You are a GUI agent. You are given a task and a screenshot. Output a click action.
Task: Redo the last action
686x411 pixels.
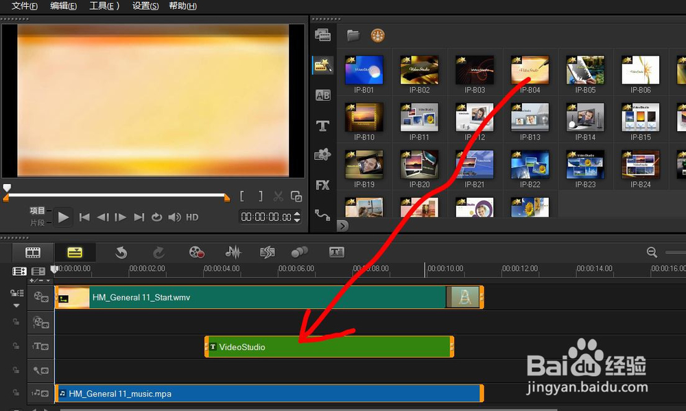(159, 253)
